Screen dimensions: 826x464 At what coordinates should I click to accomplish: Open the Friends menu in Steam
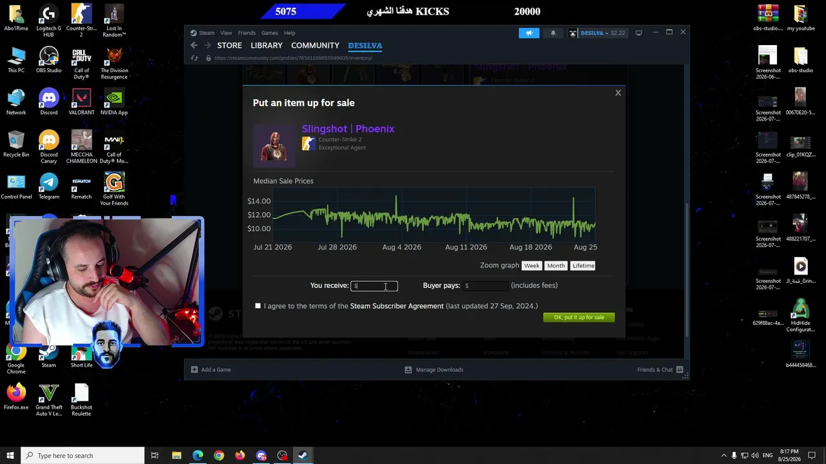tap(247, 33)
